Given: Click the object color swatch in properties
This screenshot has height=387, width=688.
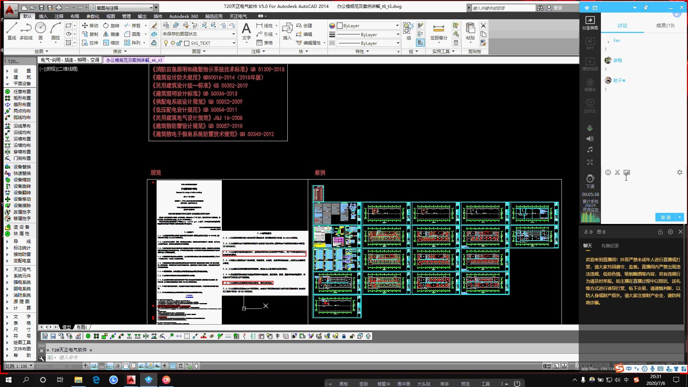Looking at the screenshot, I should tap(340, 25).
